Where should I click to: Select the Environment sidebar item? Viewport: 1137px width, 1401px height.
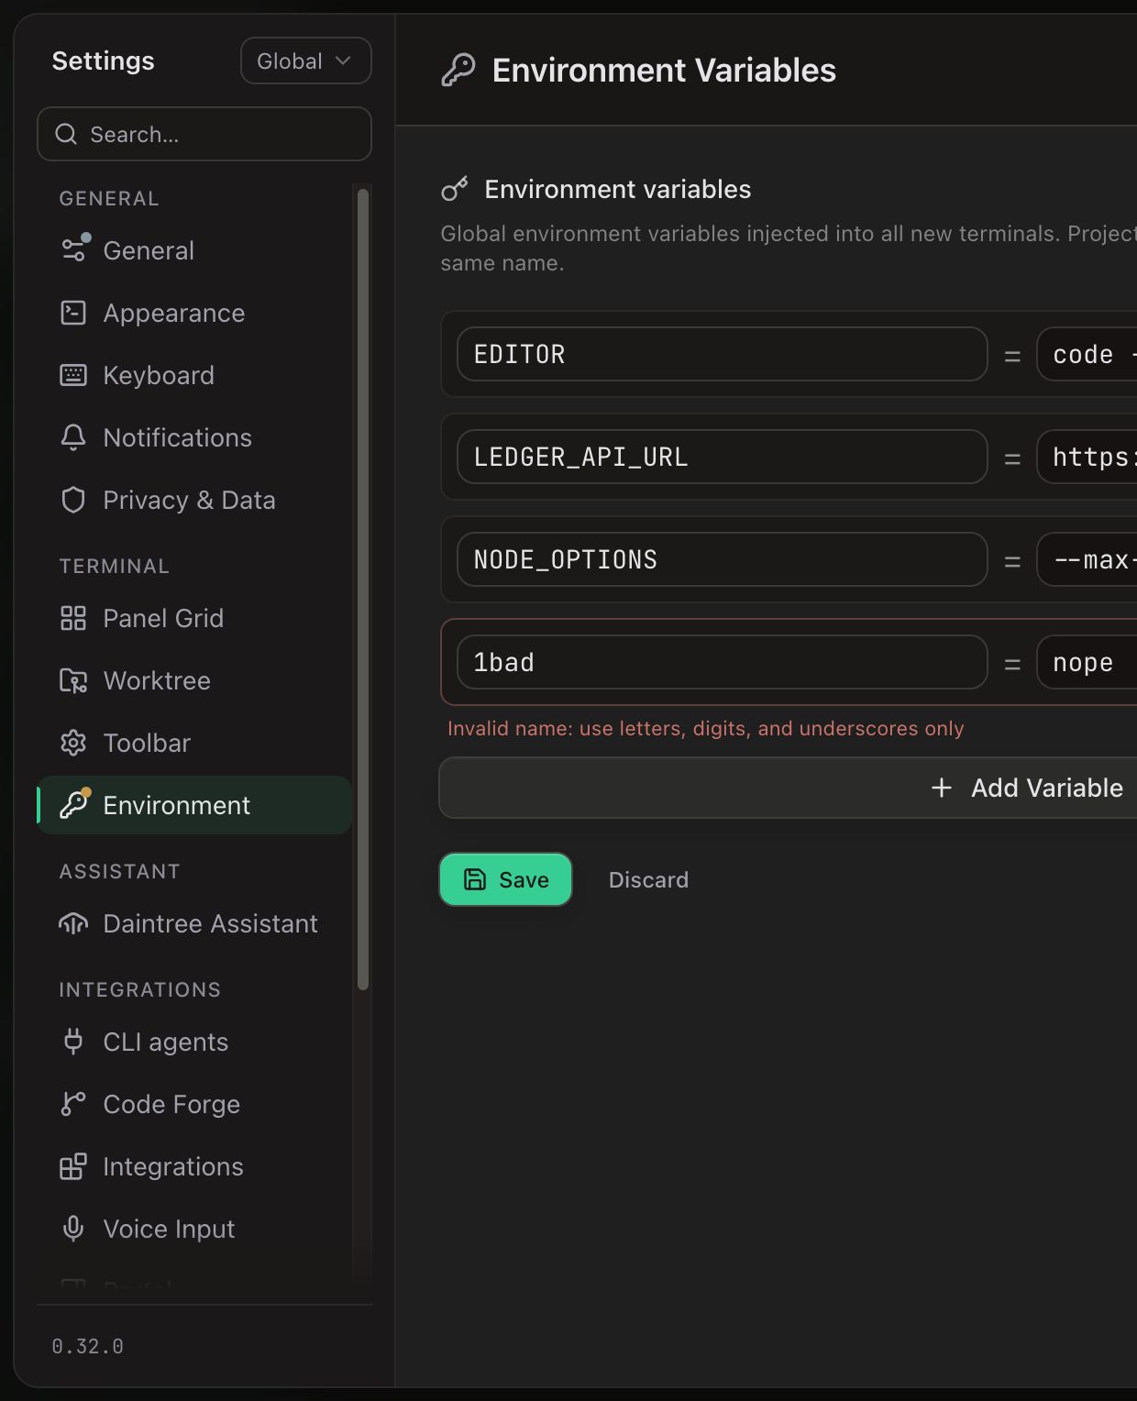click(194, 805)
